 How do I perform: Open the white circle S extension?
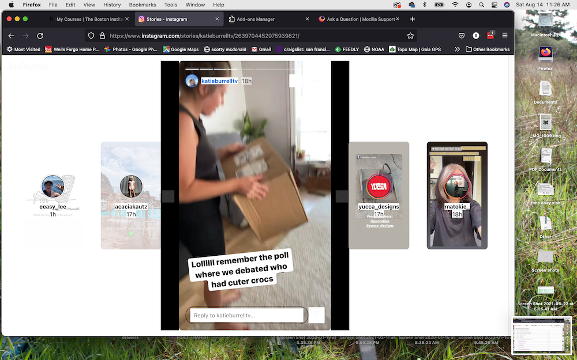[x=476, y=36]
